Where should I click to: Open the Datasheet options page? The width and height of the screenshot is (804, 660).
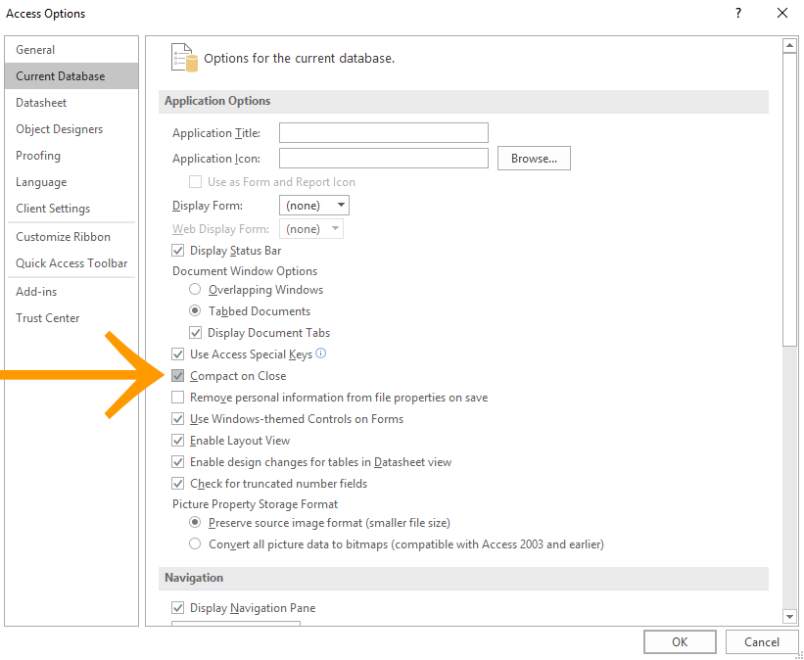click(41, 102)
